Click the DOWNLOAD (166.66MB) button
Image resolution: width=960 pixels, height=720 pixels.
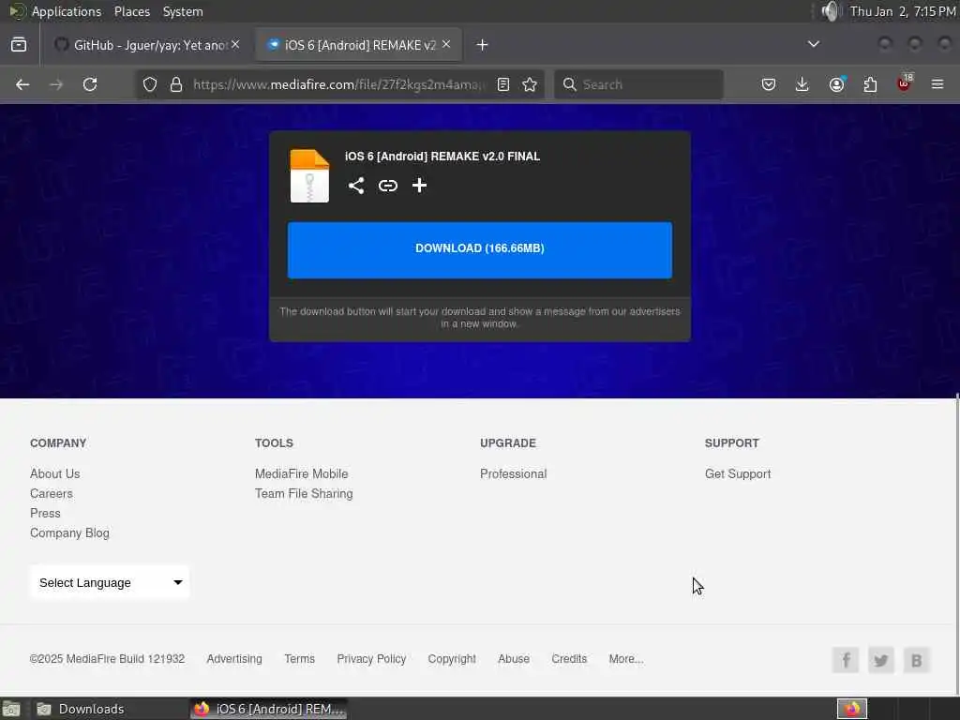pyautogui.click(x=480, y=249)
